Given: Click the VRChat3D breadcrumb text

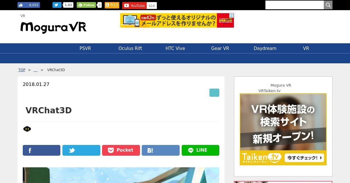Looking at the screenshot, I should point(56,70).
